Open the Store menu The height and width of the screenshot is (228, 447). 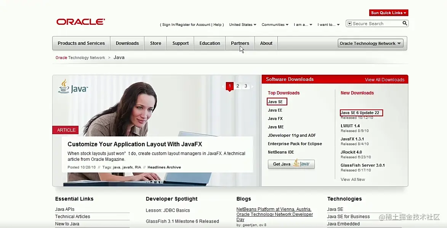tap(155, 43)
